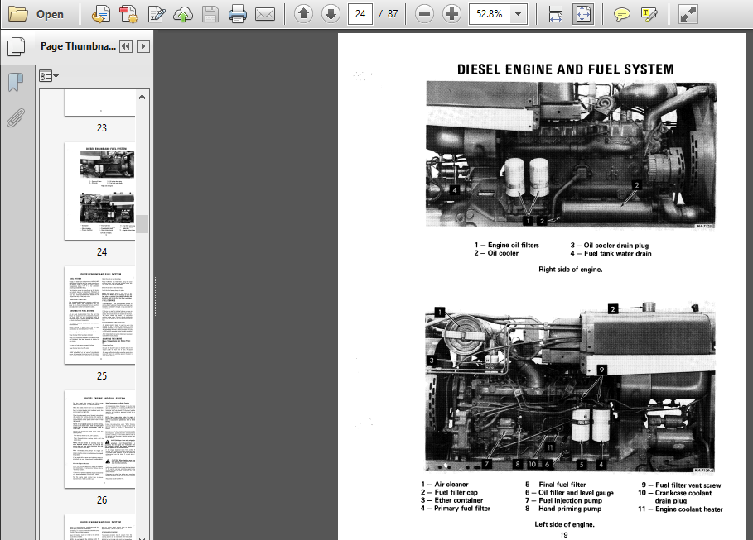Select the highlight text tool

pyautogui.click(x=649, y=14)
